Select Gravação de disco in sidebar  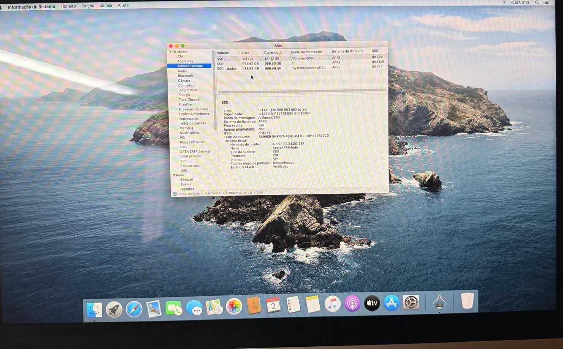point(193,109)
